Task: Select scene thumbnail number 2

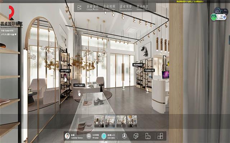Action: 110,121
